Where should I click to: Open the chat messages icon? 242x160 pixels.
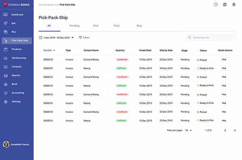click(x=225, y=4)
